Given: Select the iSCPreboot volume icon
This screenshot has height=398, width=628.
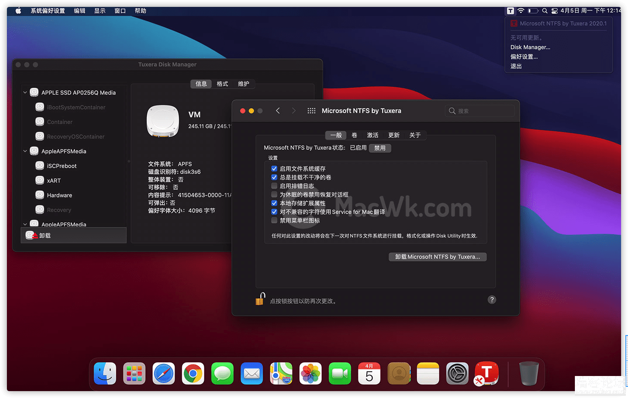Looking at the screenshot, I should [x=40, y=166].
